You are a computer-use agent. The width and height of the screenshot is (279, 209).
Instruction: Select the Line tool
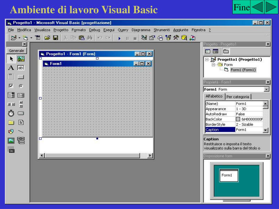tap(21, 131)
